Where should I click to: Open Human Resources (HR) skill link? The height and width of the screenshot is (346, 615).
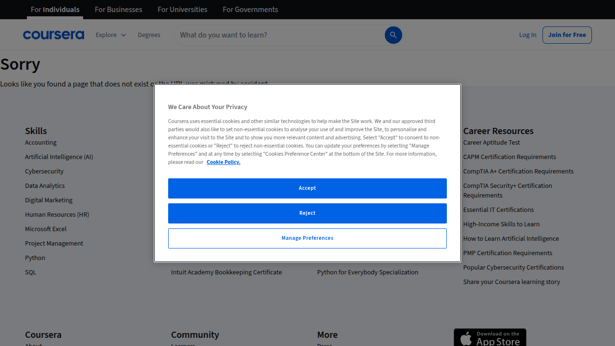tap(57, 215)
